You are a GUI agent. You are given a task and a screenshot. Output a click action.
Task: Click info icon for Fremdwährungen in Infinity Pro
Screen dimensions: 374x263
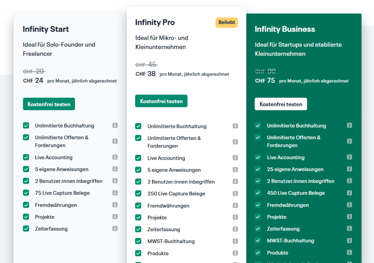(x=235, y=206)
